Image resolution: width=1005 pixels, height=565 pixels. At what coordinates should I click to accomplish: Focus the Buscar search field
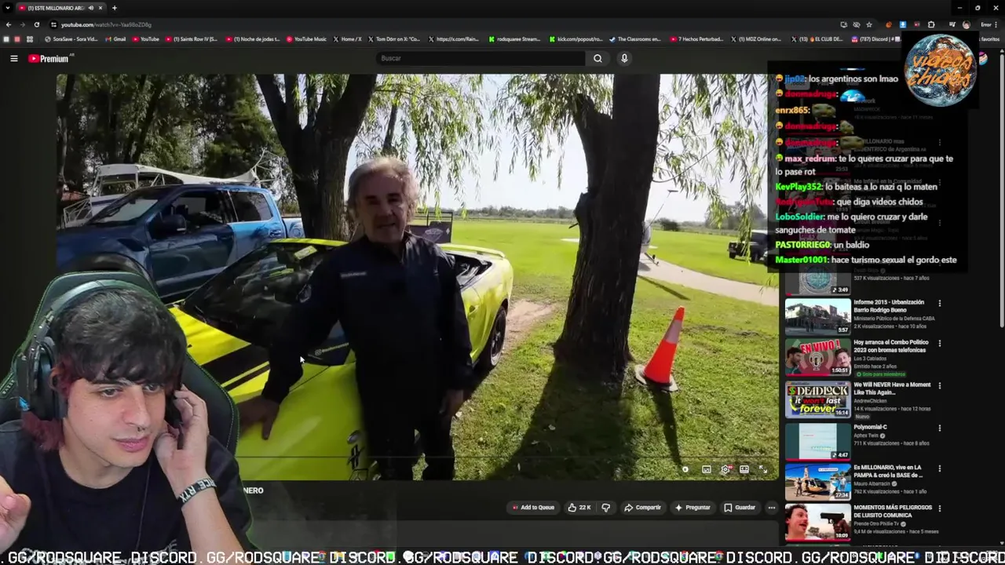pos(481,58)
